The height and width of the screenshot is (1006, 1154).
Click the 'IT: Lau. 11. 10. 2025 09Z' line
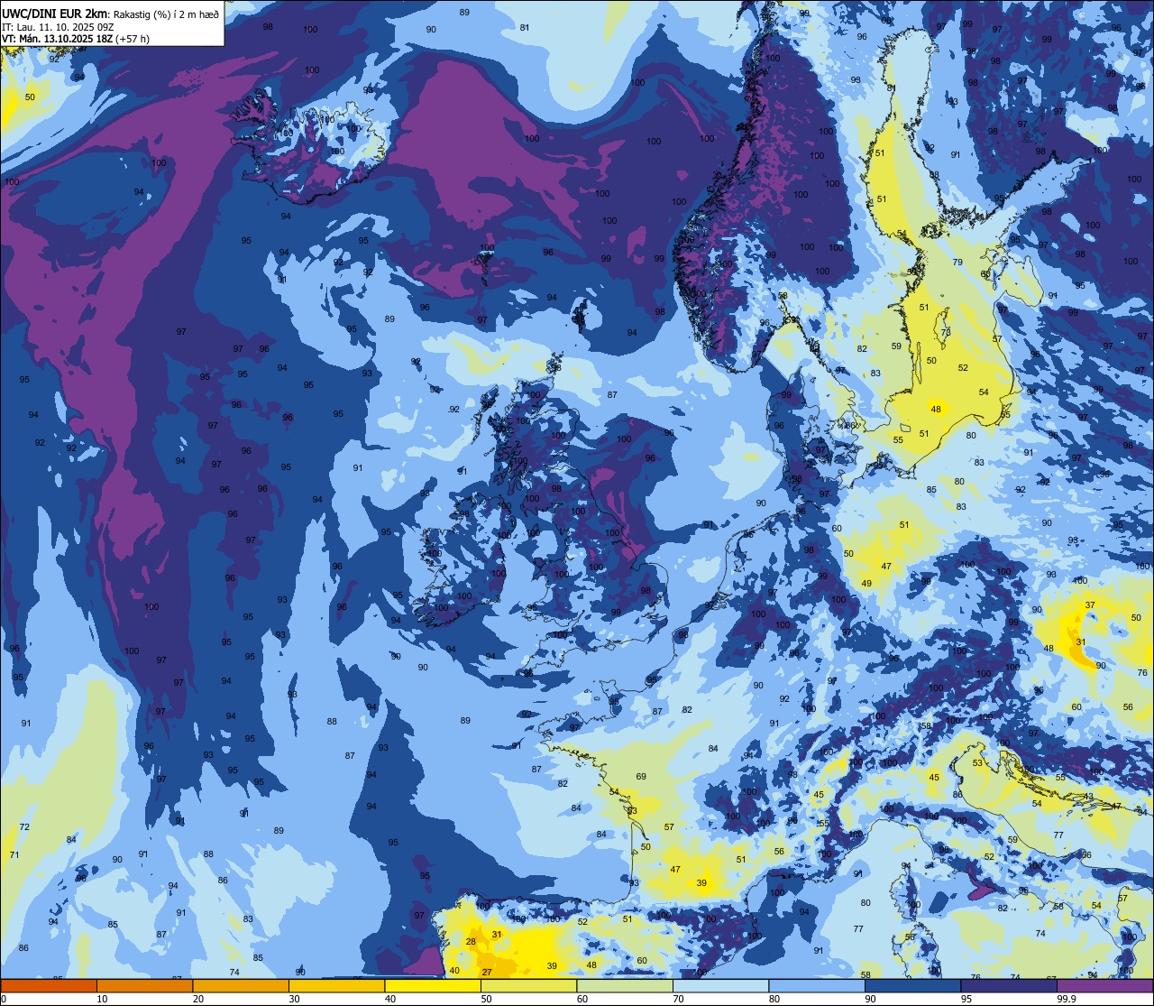pos(57,26)
